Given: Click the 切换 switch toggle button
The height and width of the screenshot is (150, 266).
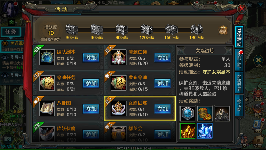Looking at the screenshot, I should click(x=258, y=61).
